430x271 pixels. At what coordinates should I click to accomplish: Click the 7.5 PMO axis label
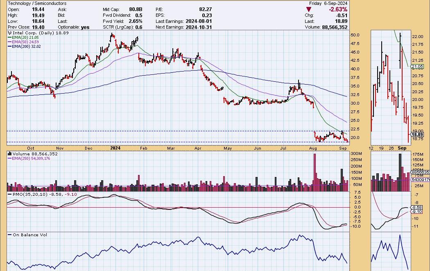pyautogui.click(x=358, y=193)
